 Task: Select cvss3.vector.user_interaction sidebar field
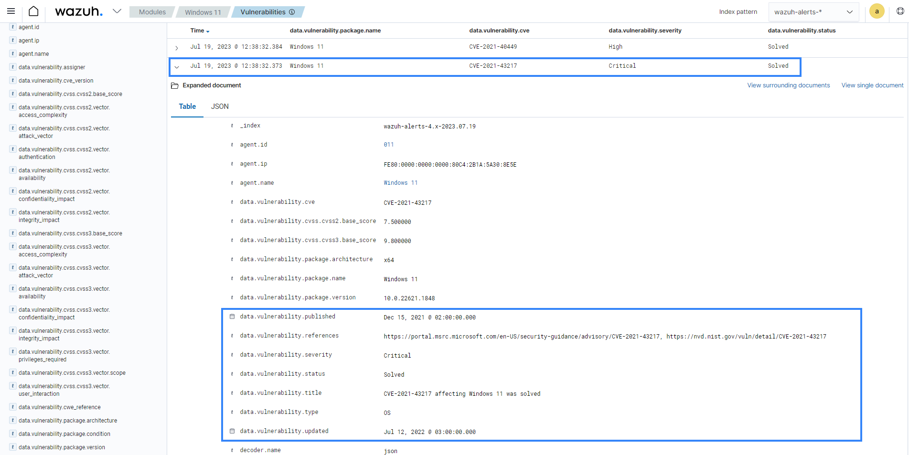(64, 390)
